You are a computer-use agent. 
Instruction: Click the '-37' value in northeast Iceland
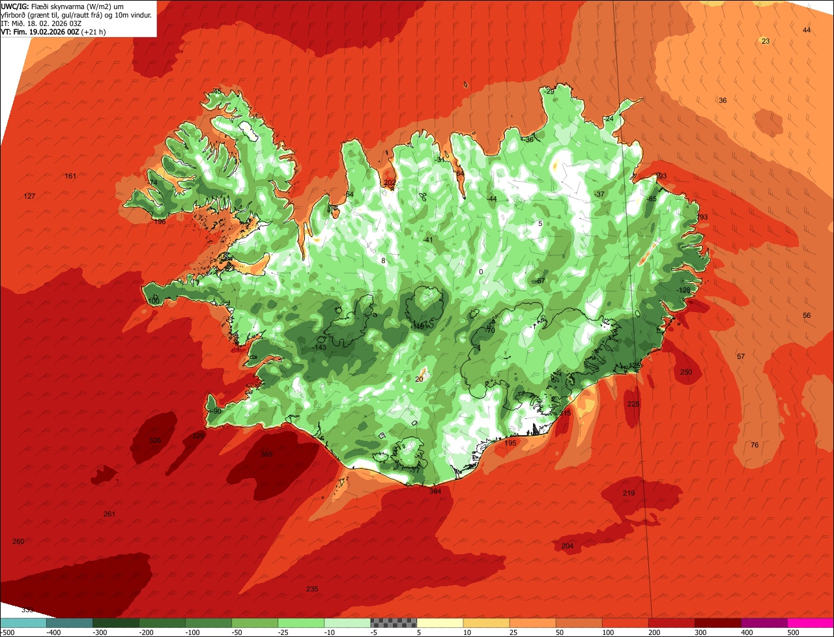point(599,194)
